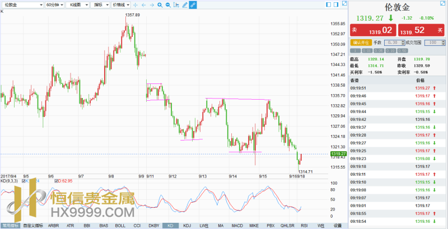This screenshot has width=448, height=229.
Task: Click the forward arrow in chart toolbar
Action: click(152, 4)
